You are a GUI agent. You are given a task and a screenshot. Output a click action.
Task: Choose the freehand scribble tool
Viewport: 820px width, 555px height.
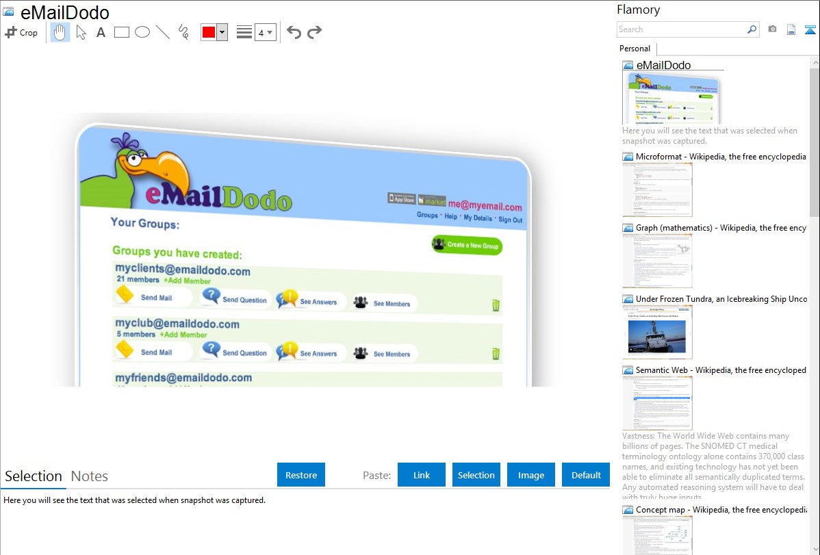click(183, 32)
